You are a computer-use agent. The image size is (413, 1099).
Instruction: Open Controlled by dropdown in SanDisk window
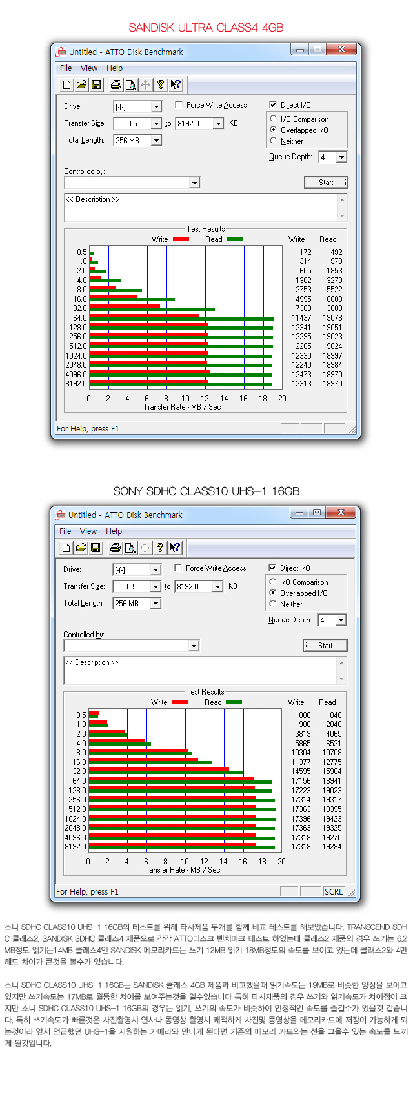pyautogui.click(x=194, y=183)
